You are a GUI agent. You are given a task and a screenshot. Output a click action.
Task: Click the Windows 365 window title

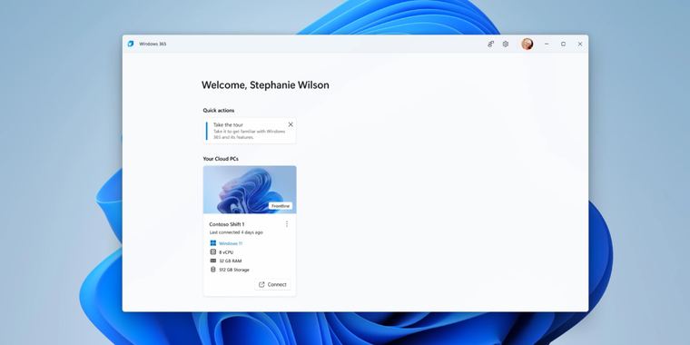153,44
